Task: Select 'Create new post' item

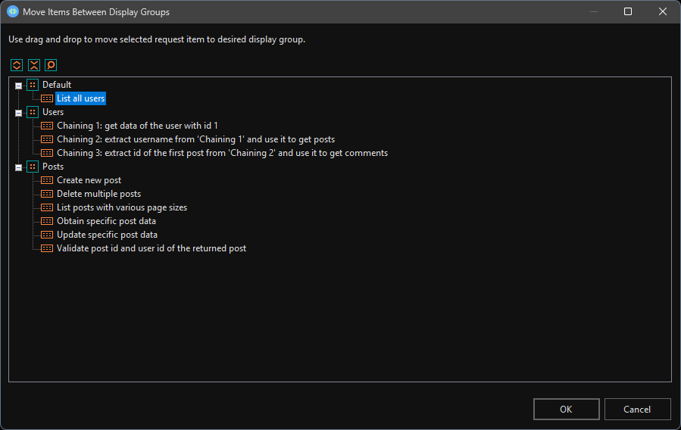Action: [x=89, y=180]
